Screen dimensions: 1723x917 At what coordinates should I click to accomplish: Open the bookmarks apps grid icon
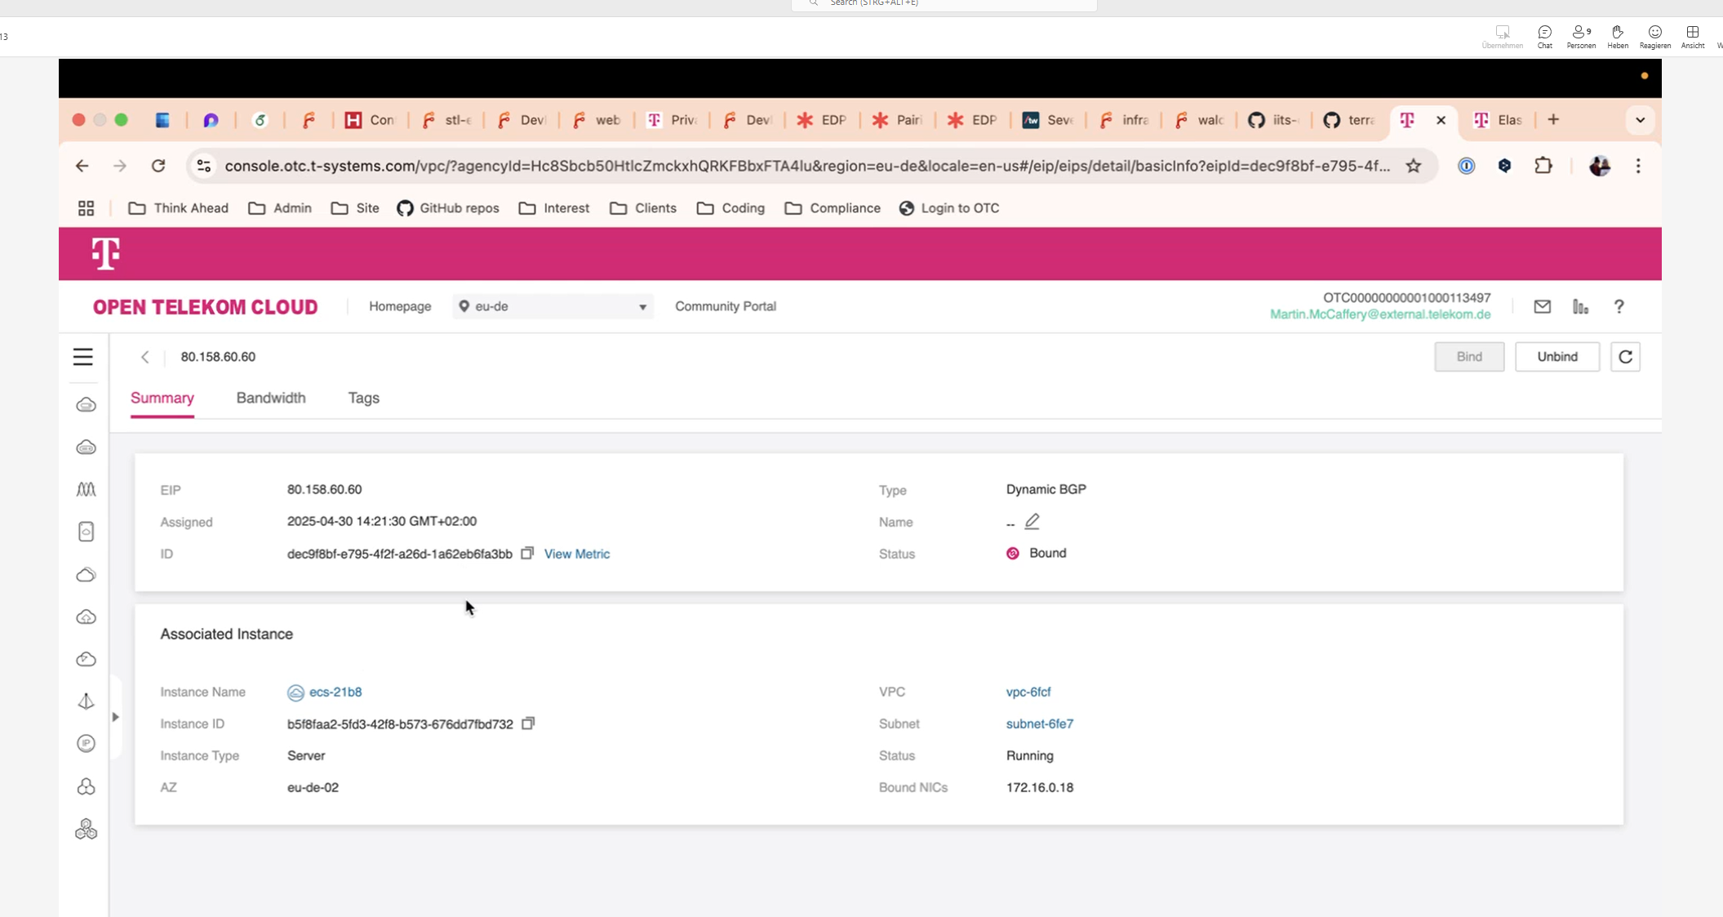[x=86, y=208]
